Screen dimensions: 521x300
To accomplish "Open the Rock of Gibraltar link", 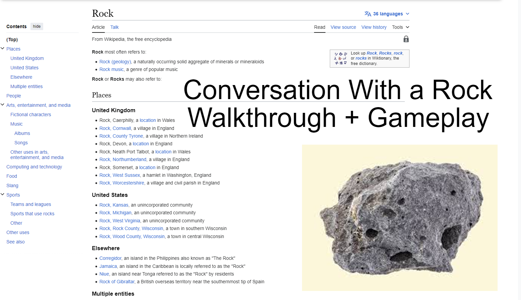I will click(117, 282).
